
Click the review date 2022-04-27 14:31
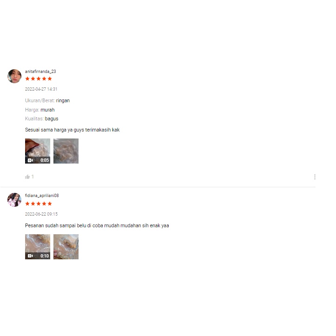tap(41, 89)
